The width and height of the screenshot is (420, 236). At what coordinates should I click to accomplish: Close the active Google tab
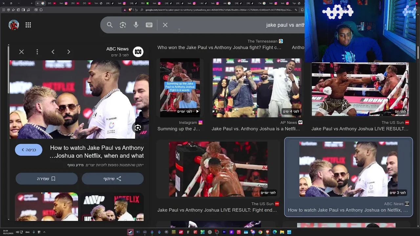point(38,3)
